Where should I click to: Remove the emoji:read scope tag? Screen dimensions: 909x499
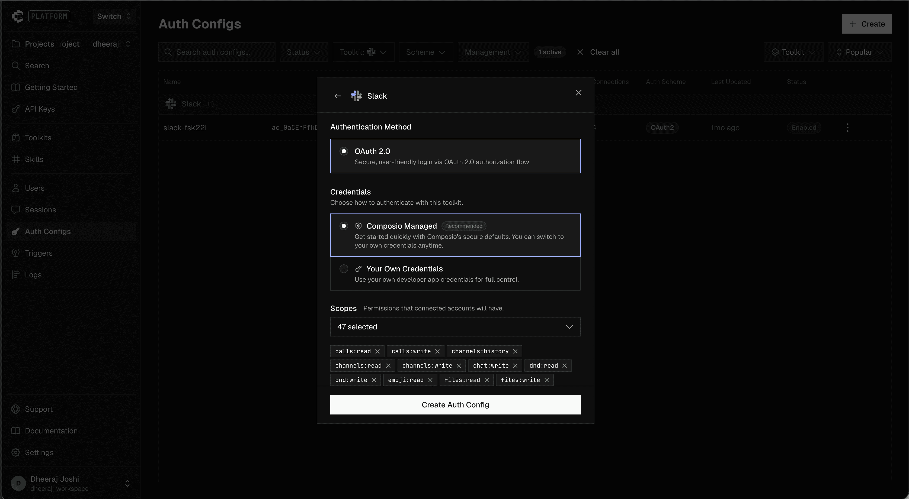pyautogui.click(x=430, y=380)
